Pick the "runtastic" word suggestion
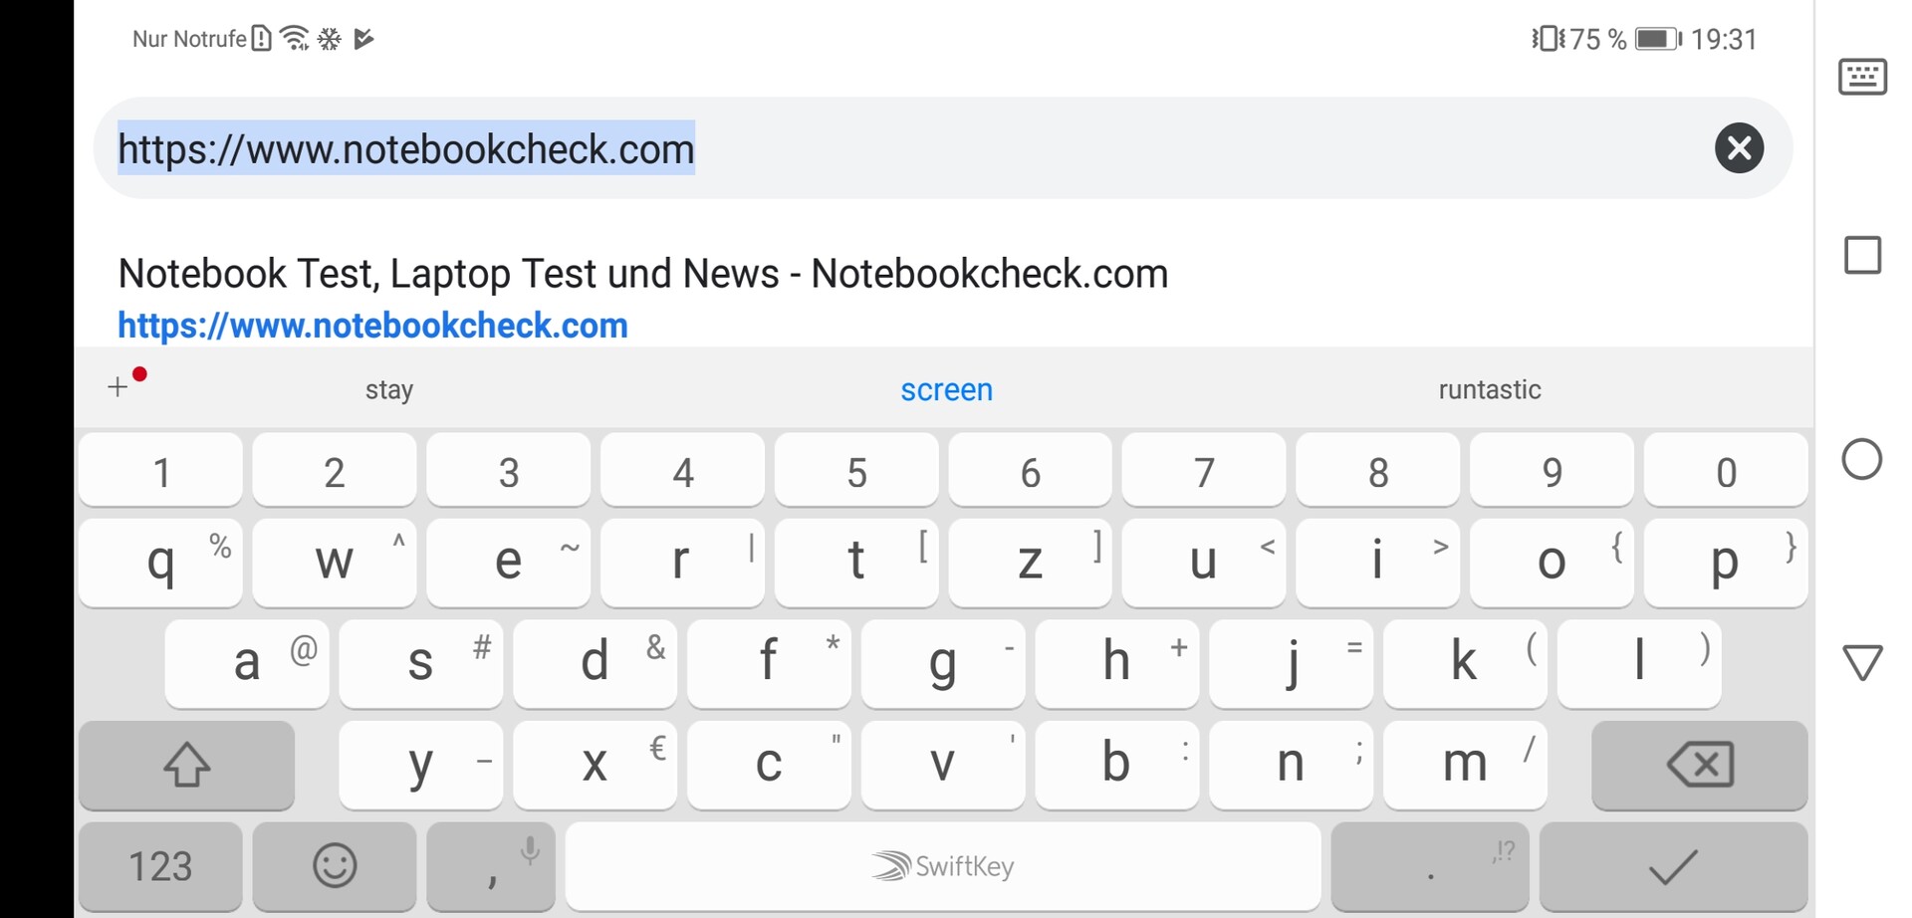This screenshot has height=918, width=1912. pyautogui.click(x=1489, y=389)
